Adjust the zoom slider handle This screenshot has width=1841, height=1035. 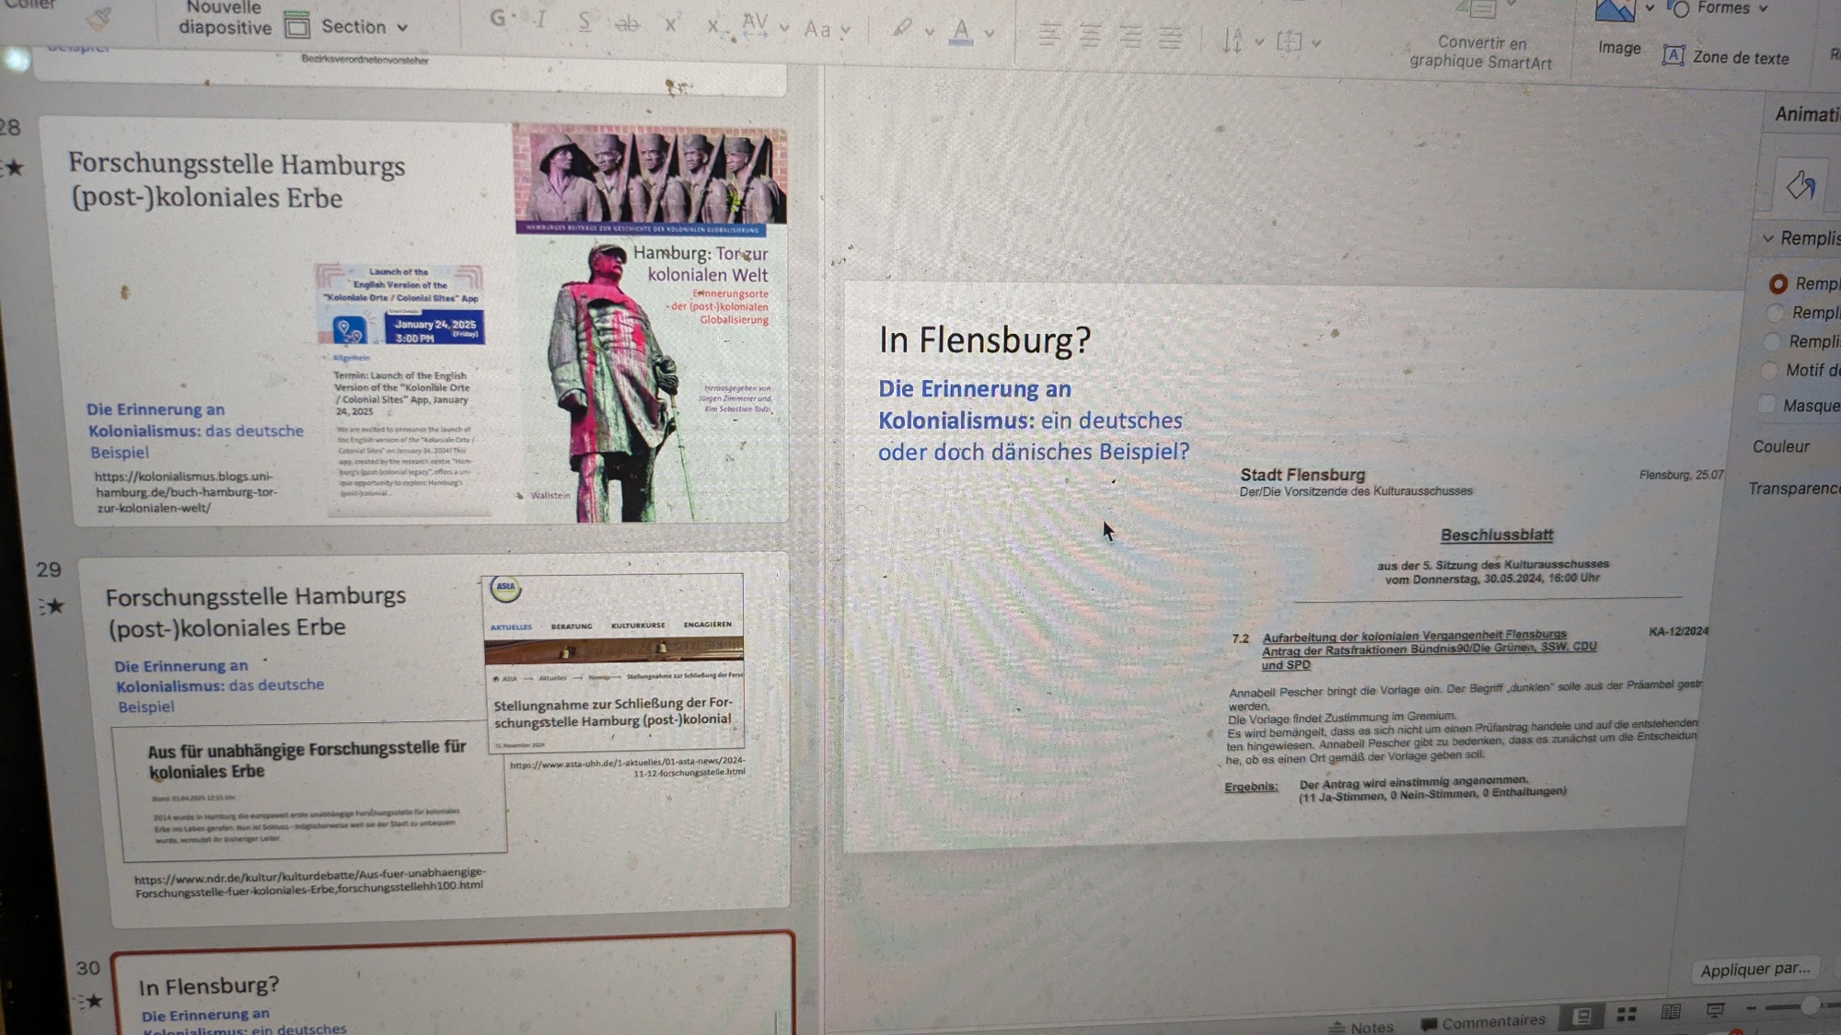pos(1810,1006)
